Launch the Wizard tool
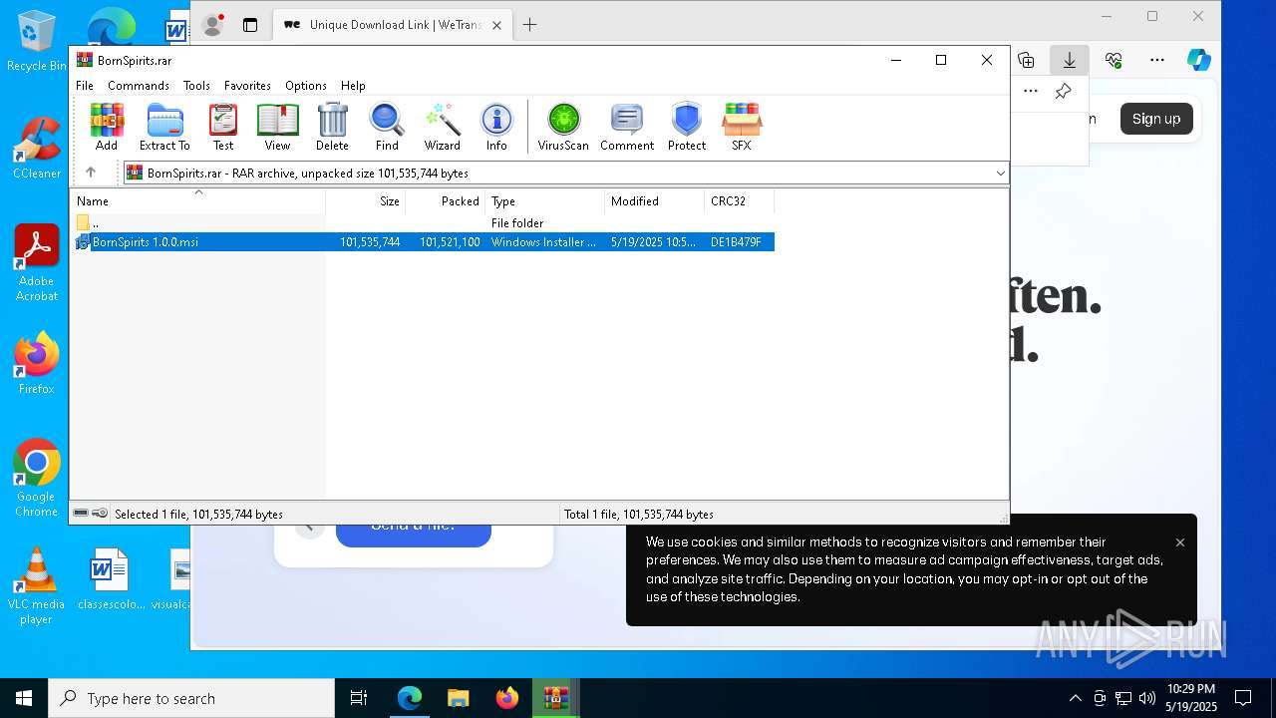 point(443,127)
